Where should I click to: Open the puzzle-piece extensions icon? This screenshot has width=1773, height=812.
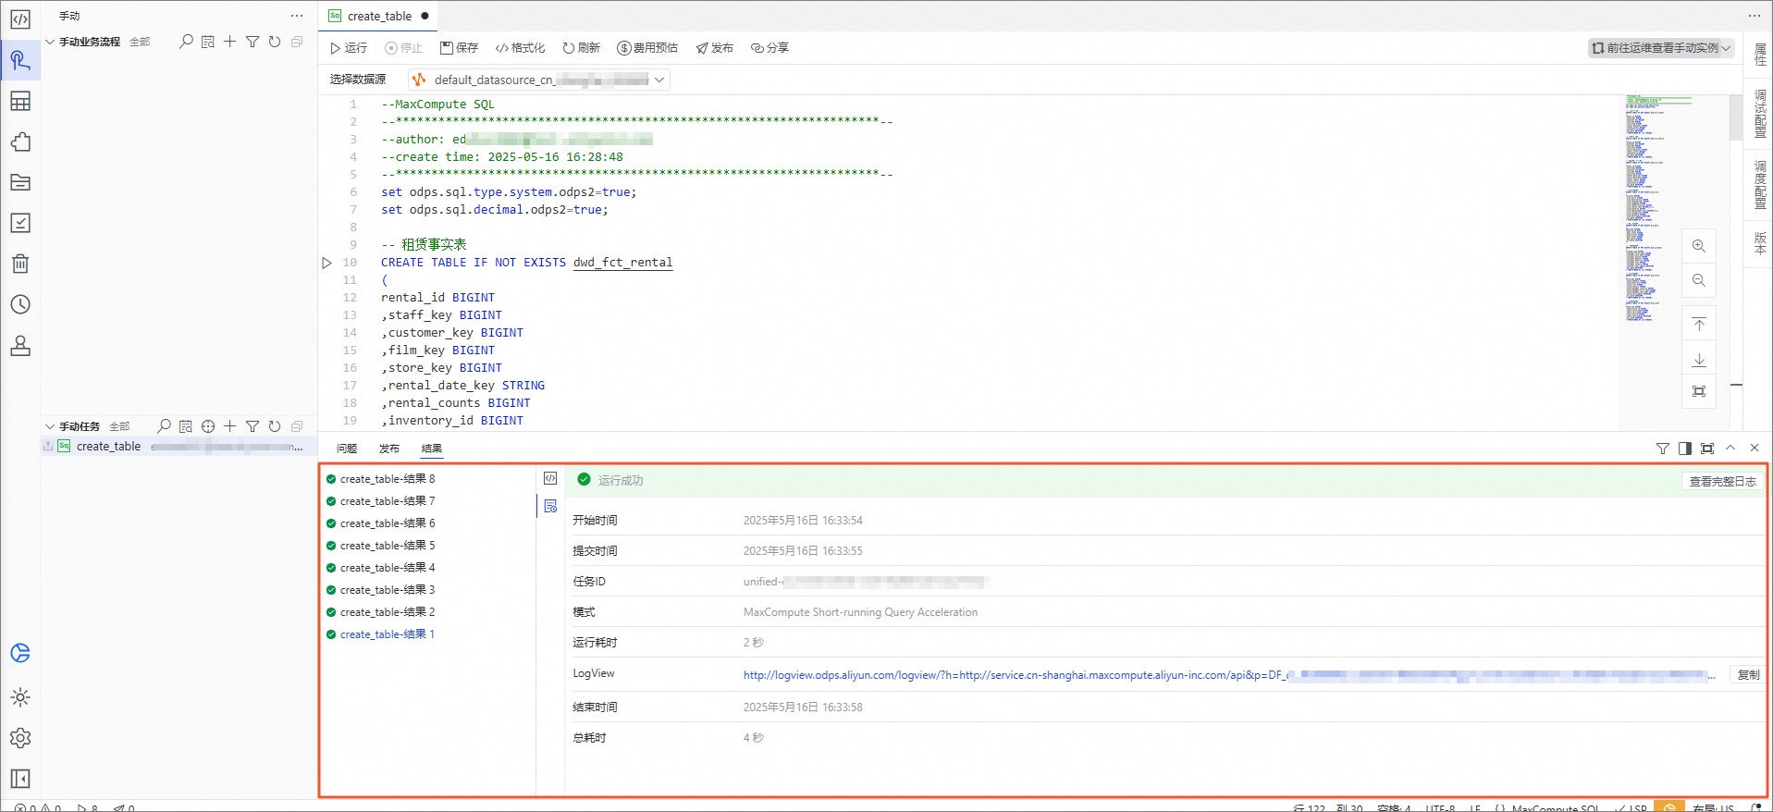(20, 141)
